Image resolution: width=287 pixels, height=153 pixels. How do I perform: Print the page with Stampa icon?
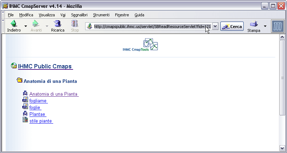pyautogui.click(x=254, y=26)
